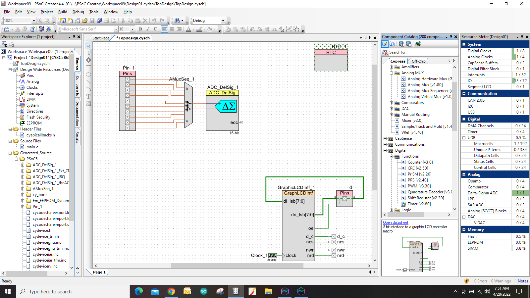This screenshot has height=298, width=530.
Task: Zoom out using the magnifier minus icon
Action: click(47, 21)
